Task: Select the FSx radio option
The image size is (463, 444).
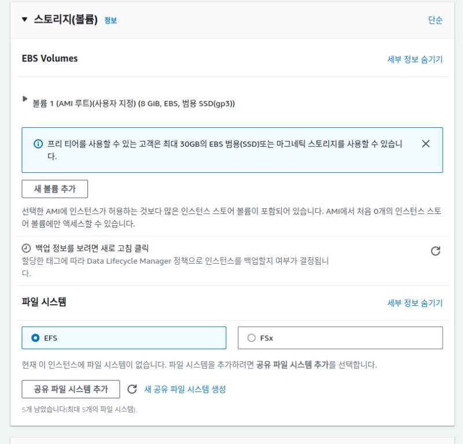Action: [251, 338]
